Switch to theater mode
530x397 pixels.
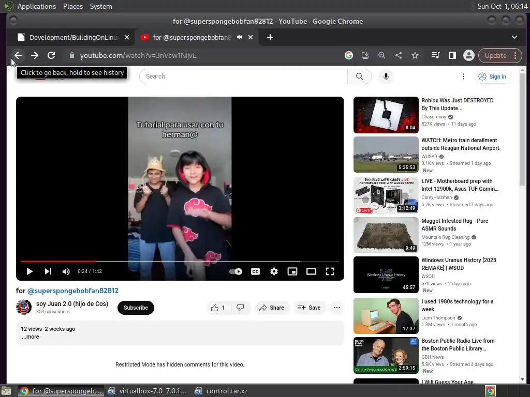[x=311, y=271]
